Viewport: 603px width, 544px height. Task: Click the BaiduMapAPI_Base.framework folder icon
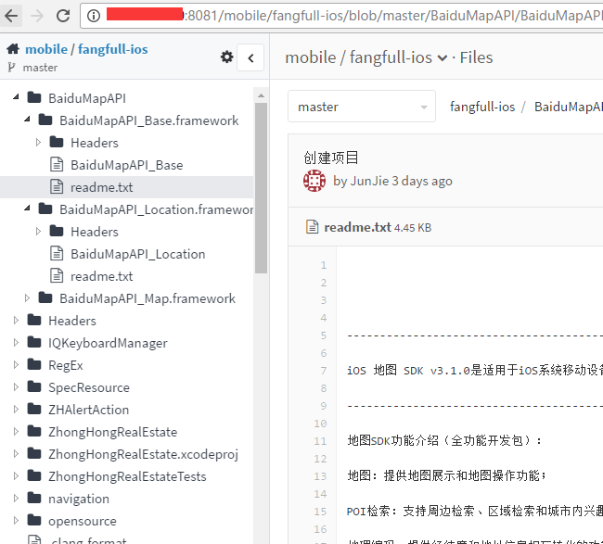pyautogui.click(x=45, y=120)
